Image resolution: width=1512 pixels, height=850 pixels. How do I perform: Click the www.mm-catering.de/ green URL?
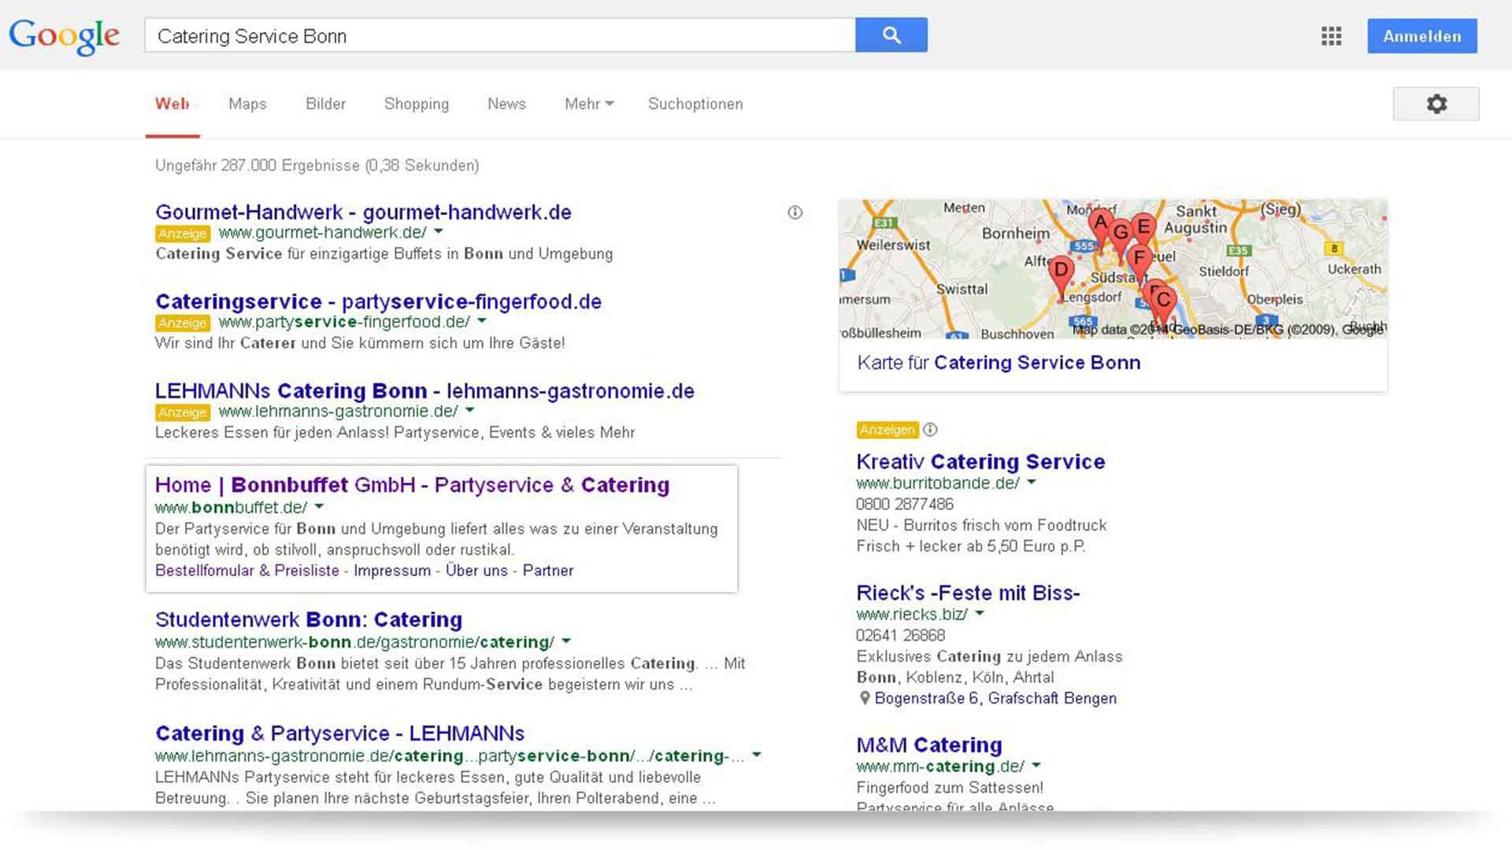tap(940, 767)
